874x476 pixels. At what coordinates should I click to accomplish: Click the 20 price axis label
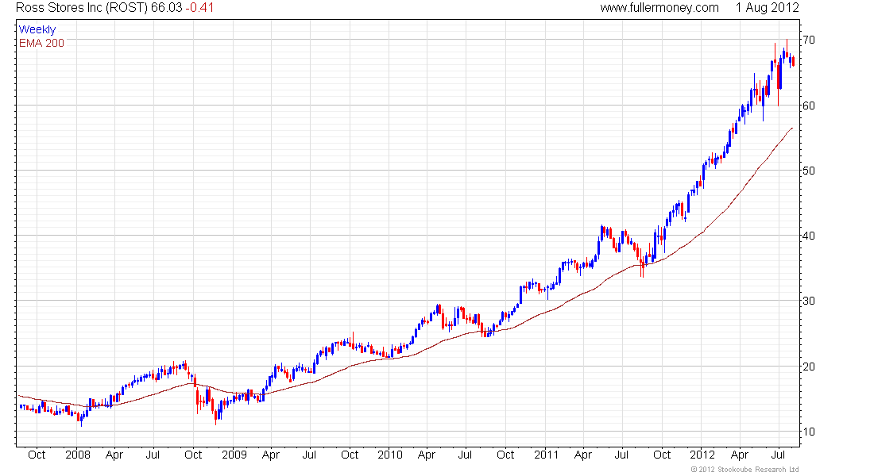point(808,367)
